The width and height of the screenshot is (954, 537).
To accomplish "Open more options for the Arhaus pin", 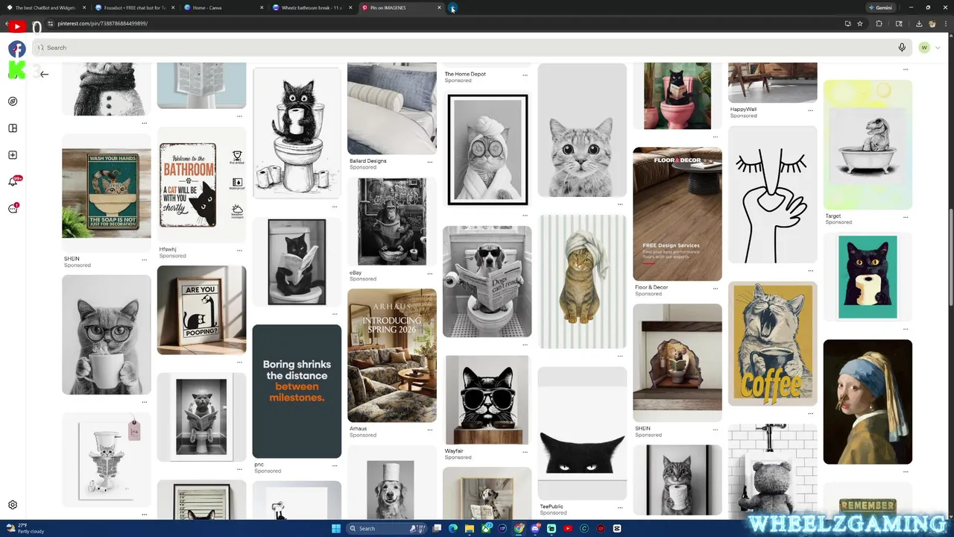I will click(x=429, y=430).
